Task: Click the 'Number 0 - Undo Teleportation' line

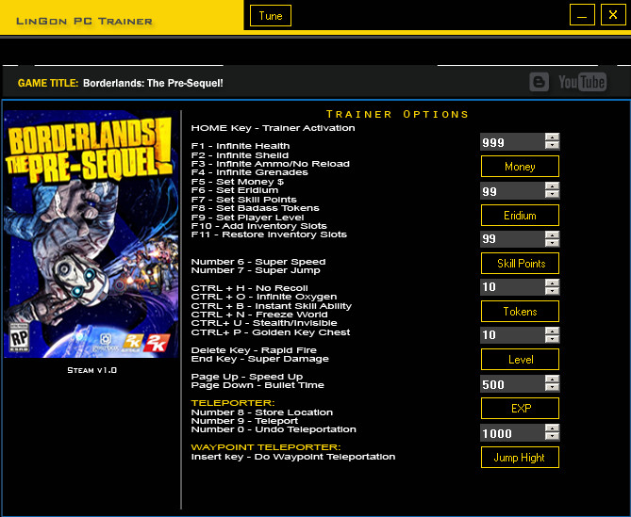Action: coord(274,429)
